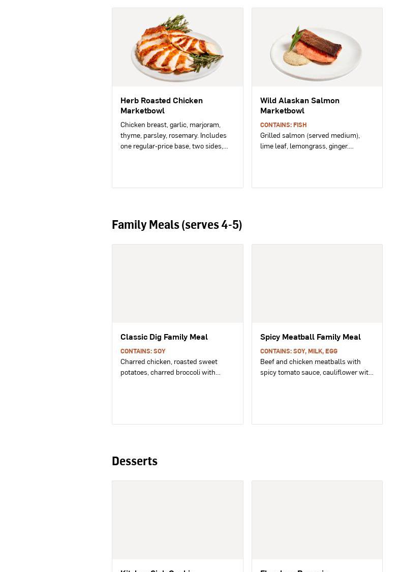This screenshot has height=572, width=399.
Task: Click the Contains: Soy, Milk, Egg label
Action: 298,351
